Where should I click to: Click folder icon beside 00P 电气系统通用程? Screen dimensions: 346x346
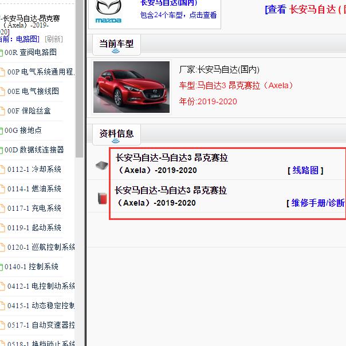pyautogui.click(x=2, y=72)
